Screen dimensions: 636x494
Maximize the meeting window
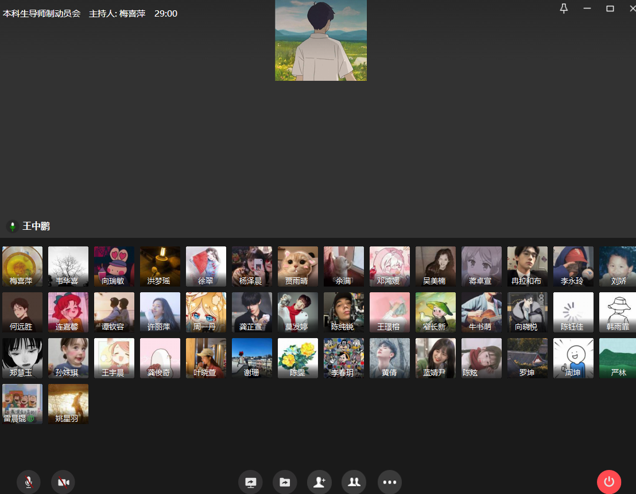pos(610,9)
